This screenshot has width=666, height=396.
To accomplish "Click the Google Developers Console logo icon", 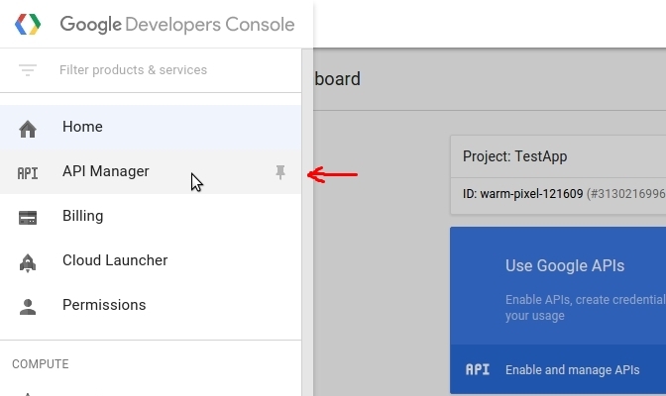I will click(x=28, y=25).
